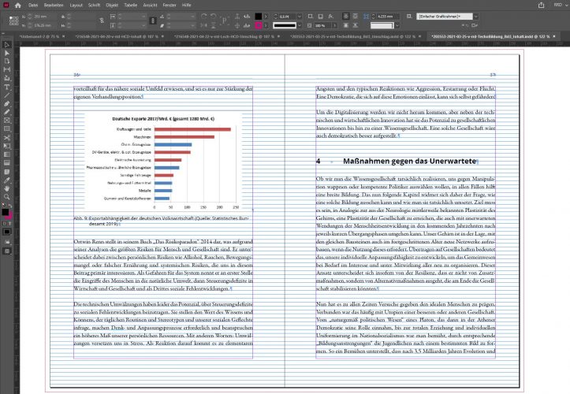Click the black fill swatch in control panel
This screenshot has width=570, height=394.
click(258, 17)
